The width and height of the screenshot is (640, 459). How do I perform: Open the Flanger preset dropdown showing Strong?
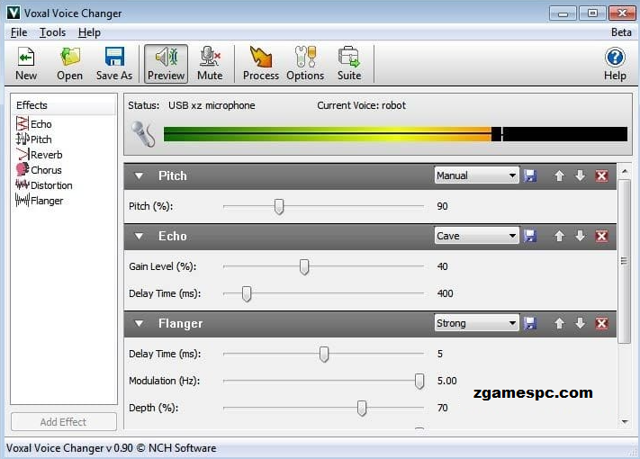pos(477,323)
